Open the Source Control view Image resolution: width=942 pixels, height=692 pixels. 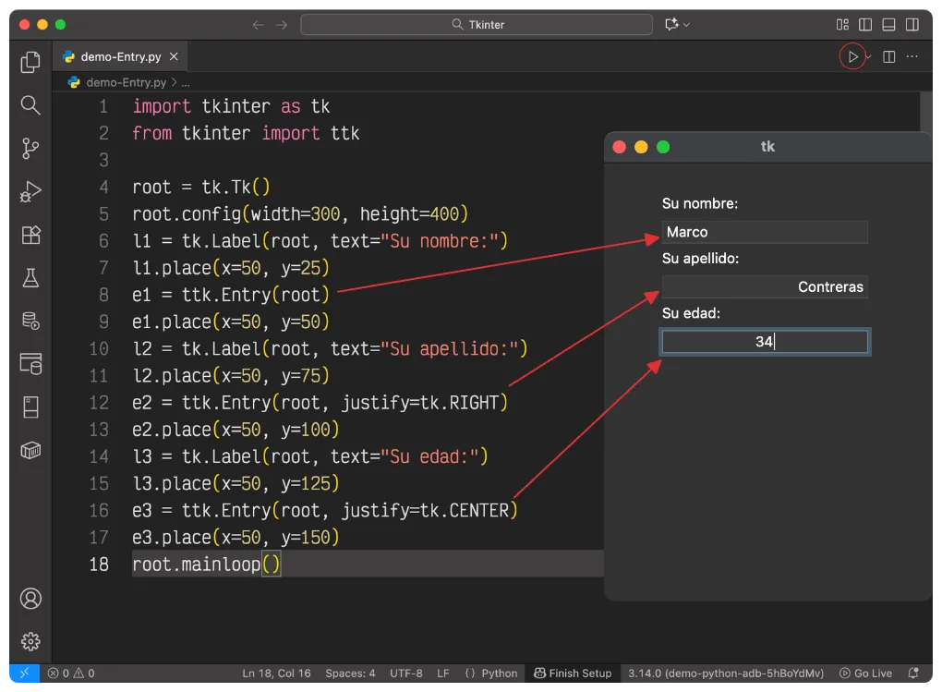(x=30, y=148)
